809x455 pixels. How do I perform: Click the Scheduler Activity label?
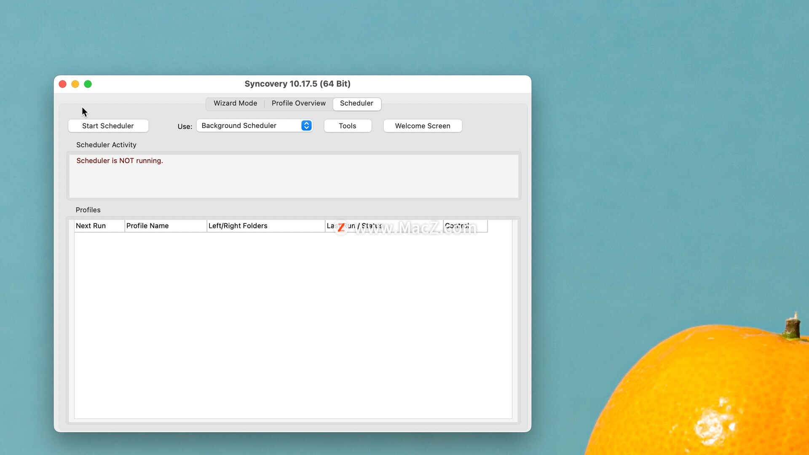pyautogui.click(x=106, y=145)
